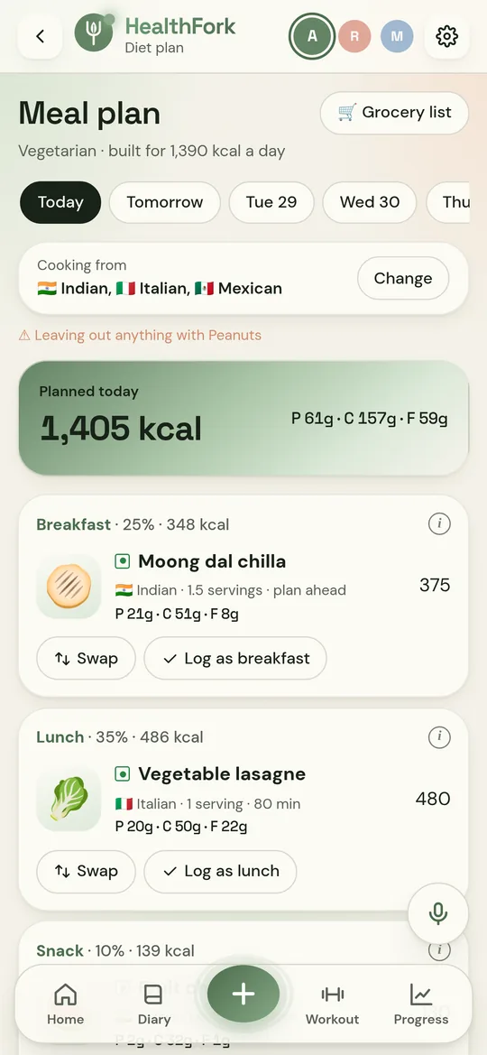487x1055 pixels.
Task: Open Workout from the bottom bar
Action: pyautogui.click(x=332, y=1004)
